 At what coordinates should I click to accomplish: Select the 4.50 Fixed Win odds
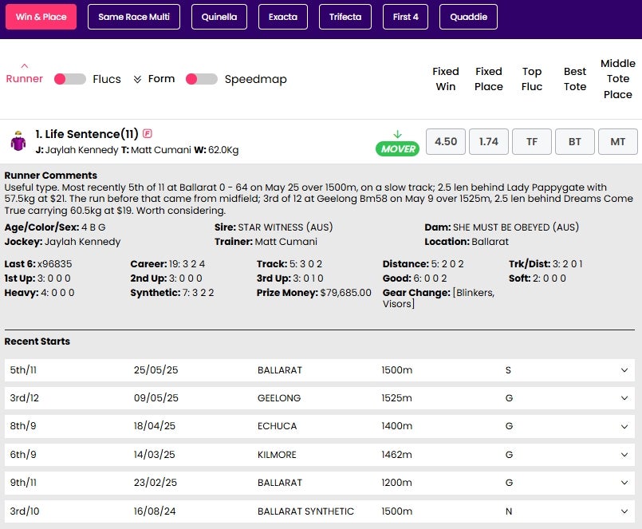(446, 142)
